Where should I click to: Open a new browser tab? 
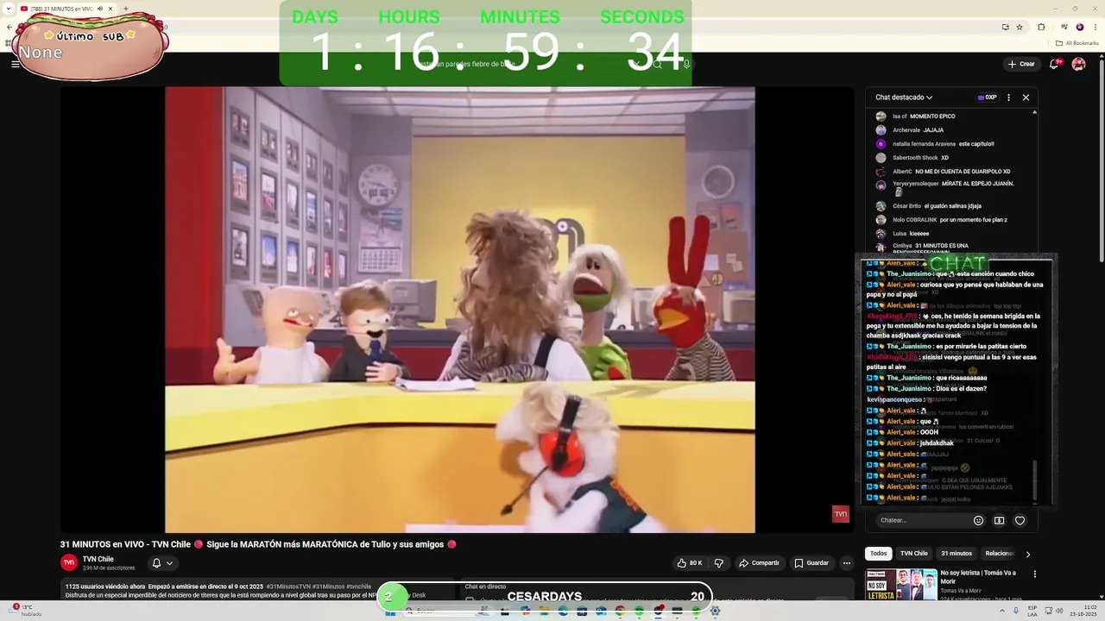(x=125, y=9)
